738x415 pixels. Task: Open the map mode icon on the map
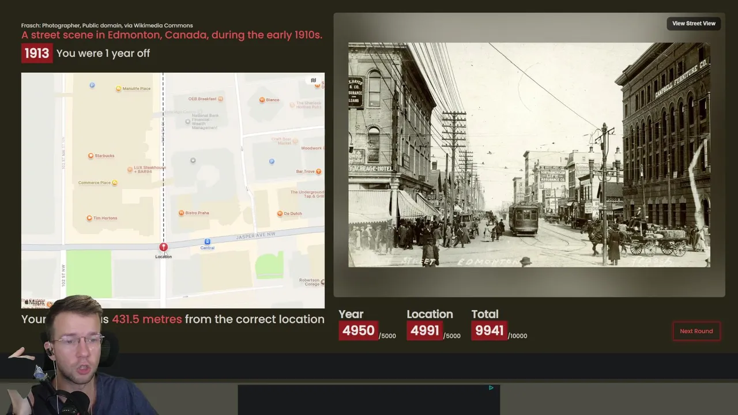(x=313, y=81)
